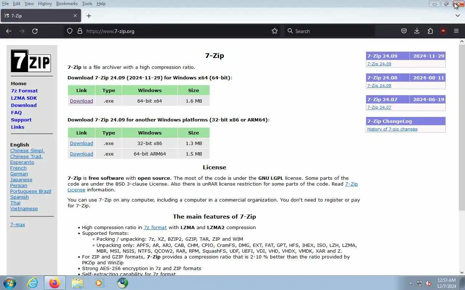Open the Support sidebar link

(21, 120)
